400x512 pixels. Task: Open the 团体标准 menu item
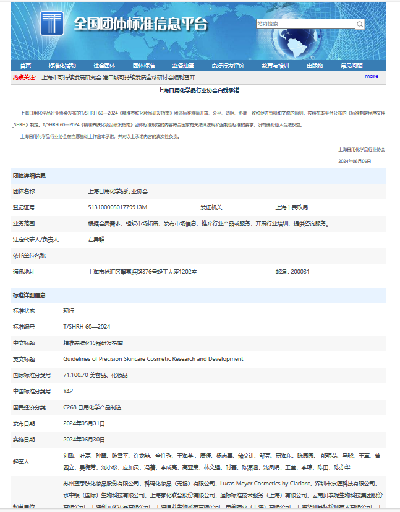[144, 66]
